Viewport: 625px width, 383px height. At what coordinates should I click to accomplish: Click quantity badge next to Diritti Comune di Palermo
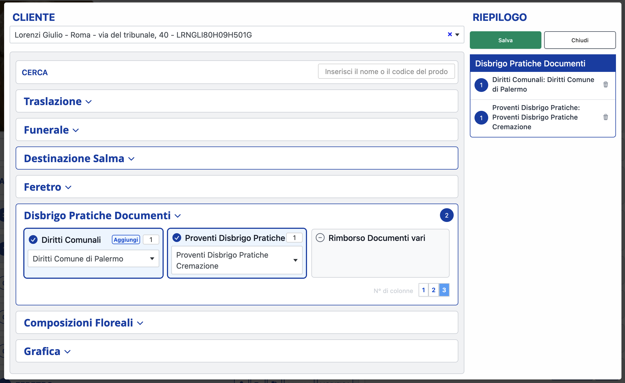tap(481, 85)
